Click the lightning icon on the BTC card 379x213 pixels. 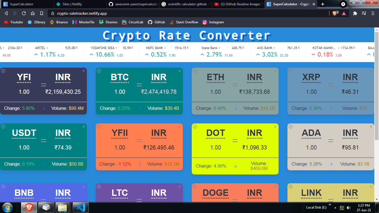coord(140,108)
